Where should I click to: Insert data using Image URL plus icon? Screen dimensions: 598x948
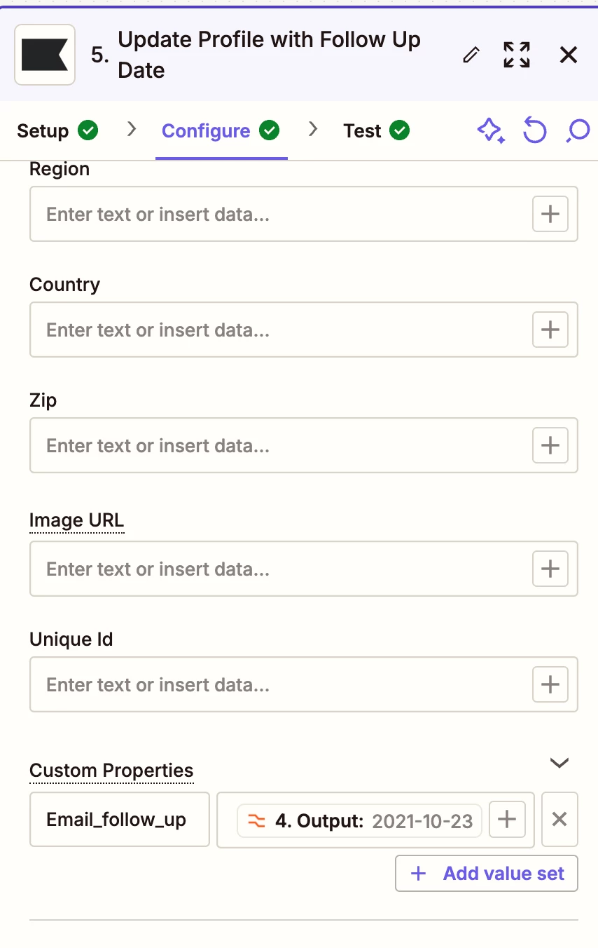(x=550, y=569)
